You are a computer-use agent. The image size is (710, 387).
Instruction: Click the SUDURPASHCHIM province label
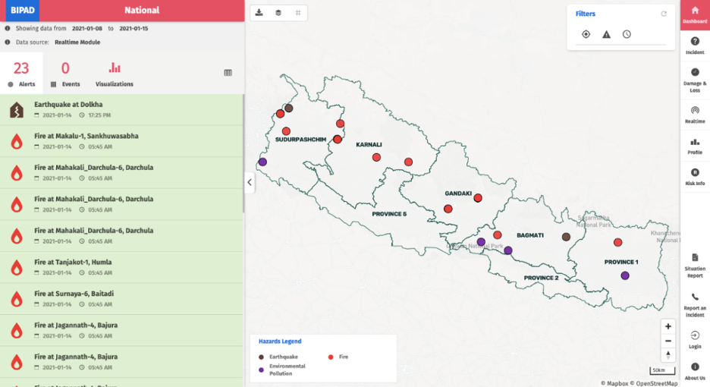point(300,140)
